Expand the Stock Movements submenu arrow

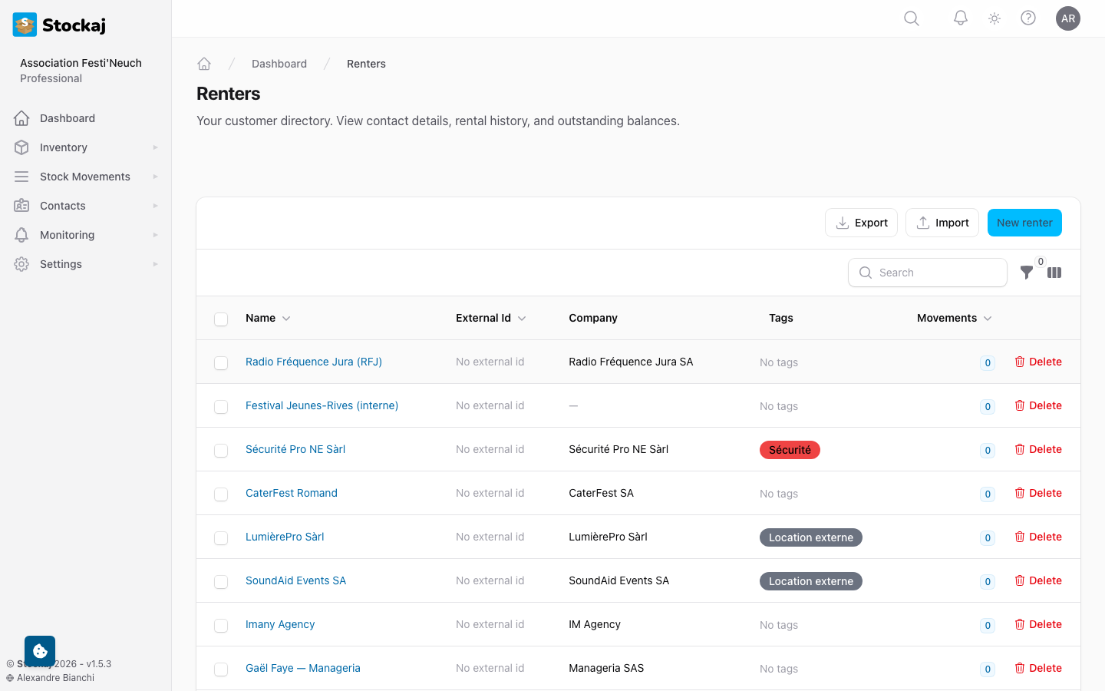click(x=155, y=177)
